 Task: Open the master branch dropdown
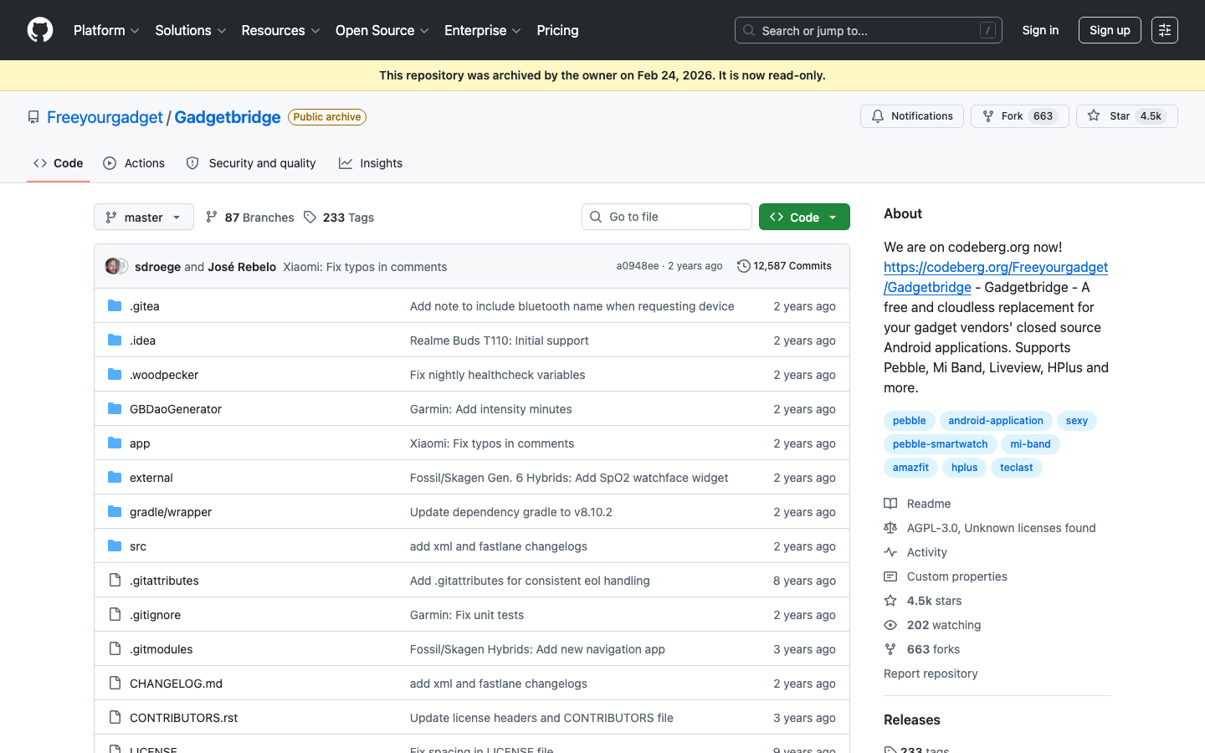point(144,217)
